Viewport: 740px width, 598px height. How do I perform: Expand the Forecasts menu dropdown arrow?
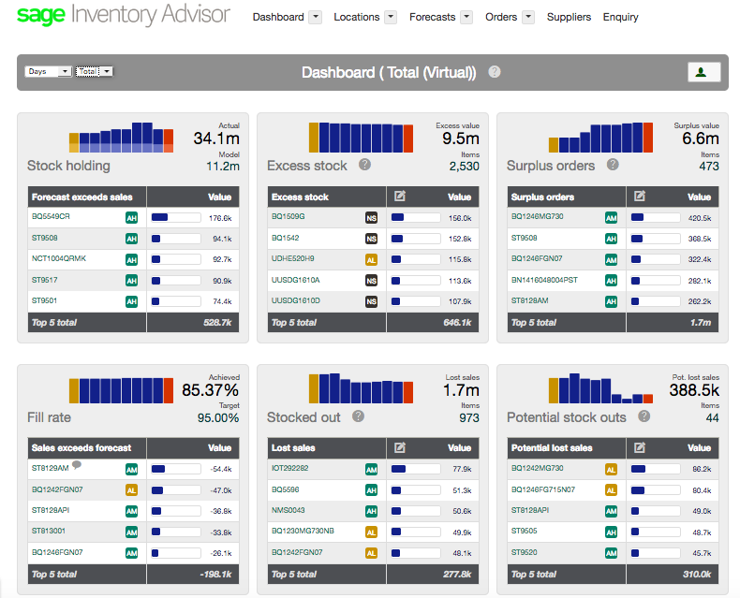466,18
